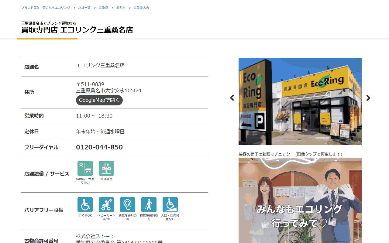This screenshot has width=389, height=243.
Task: Click the 店舗設備 / サービス row label
Action: tap(47, 174)
